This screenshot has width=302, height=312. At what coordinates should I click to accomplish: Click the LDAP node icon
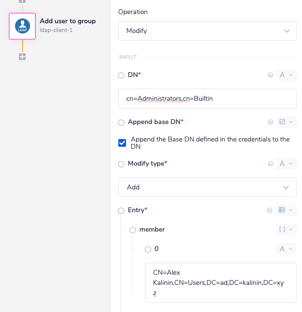[22, 26]
